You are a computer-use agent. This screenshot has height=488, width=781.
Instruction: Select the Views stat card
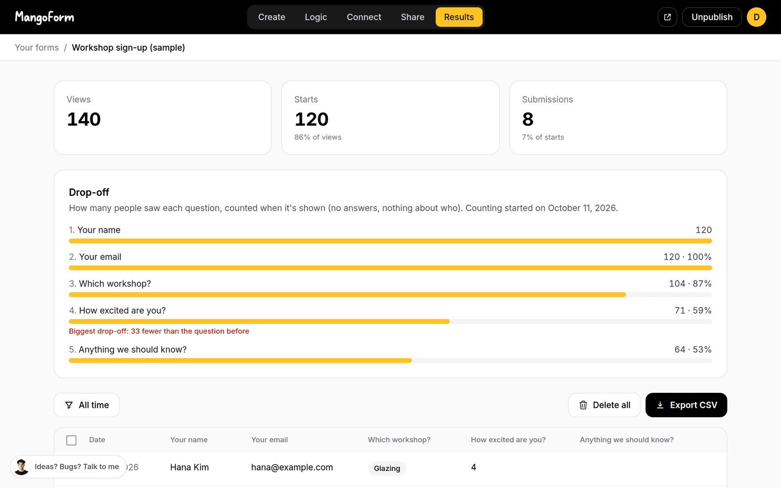(x=163, y=118)
